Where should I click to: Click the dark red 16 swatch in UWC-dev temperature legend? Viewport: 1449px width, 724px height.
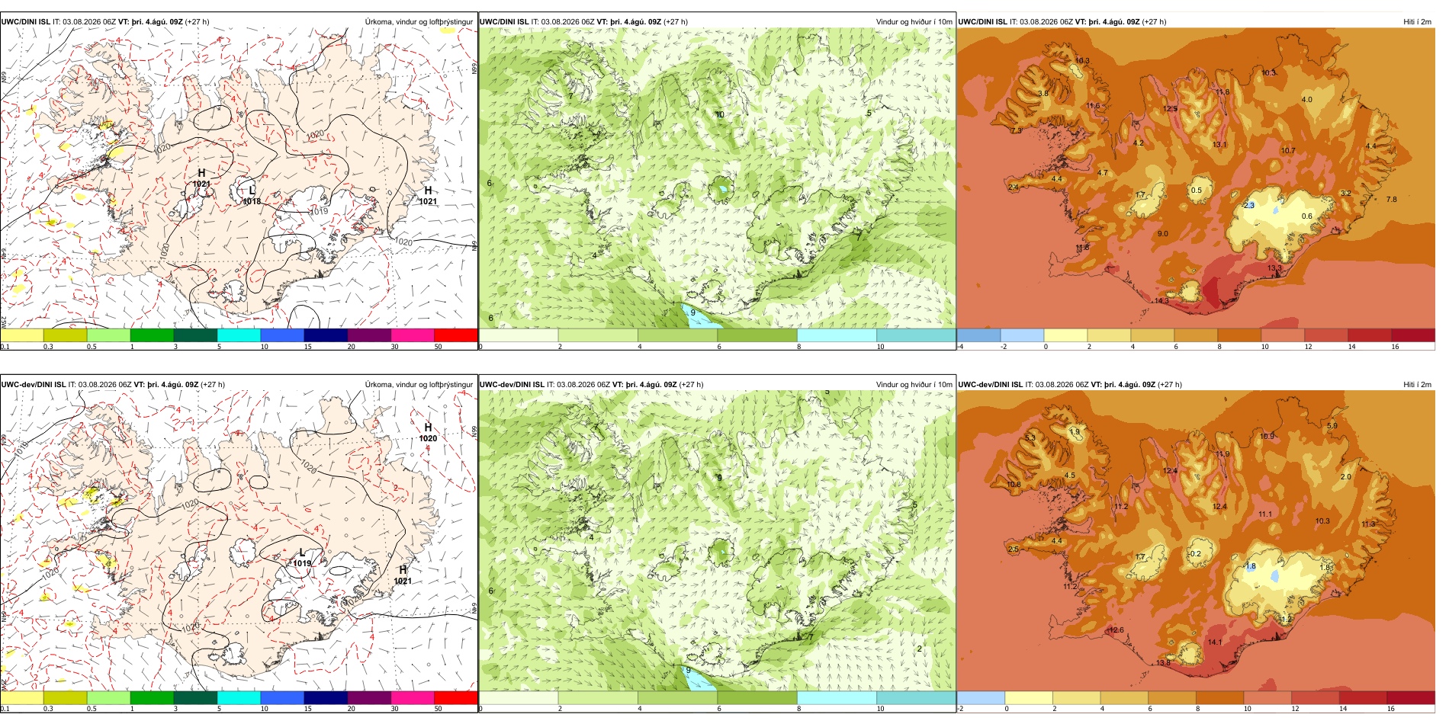tap(1411, 697)
